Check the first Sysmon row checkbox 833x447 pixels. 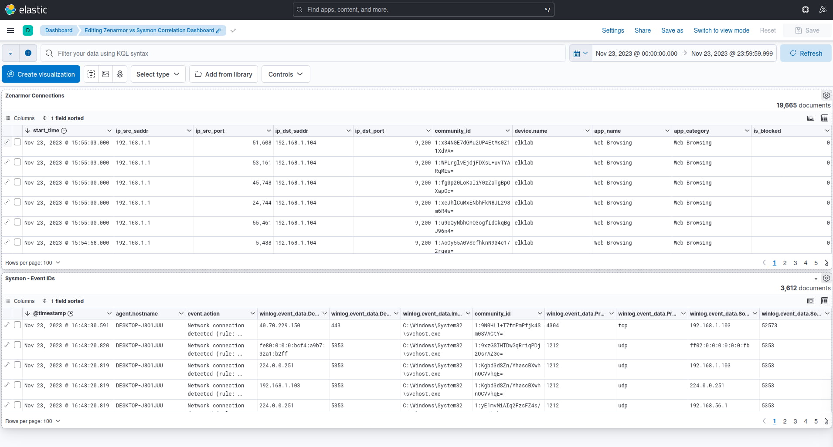(x=17, y=325)
